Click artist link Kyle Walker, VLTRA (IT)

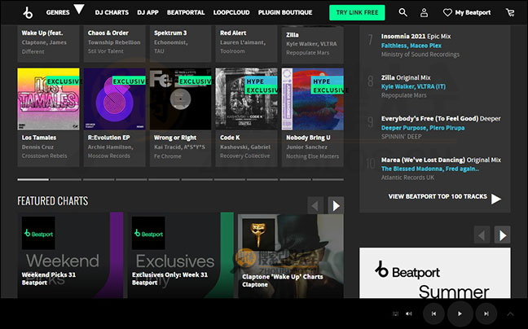click(413, 86)
